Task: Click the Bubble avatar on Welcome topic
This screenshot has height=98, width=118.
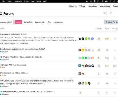Action: (x=80, y=39)
